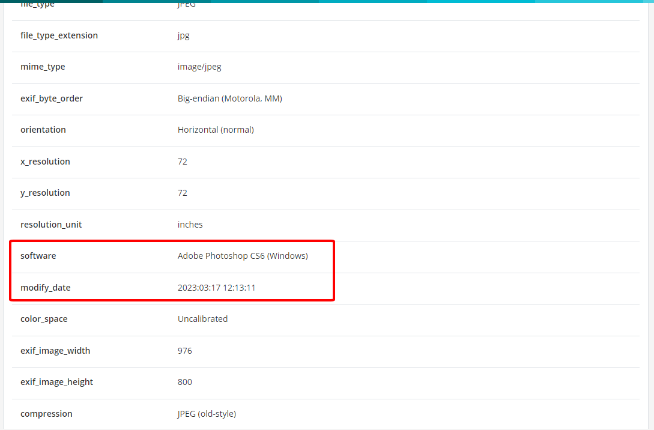The image size is (654, 430).
Task: Click the mime_type row label
Action: click(43, 67)
